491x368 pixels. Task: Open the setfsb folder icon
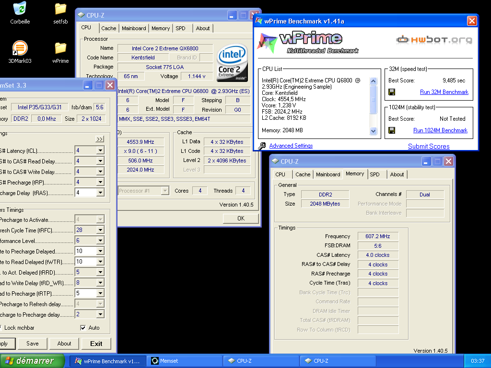(60, 9)
